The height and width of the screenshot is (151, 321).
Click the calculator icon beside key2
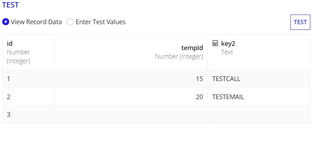point(215,43)
